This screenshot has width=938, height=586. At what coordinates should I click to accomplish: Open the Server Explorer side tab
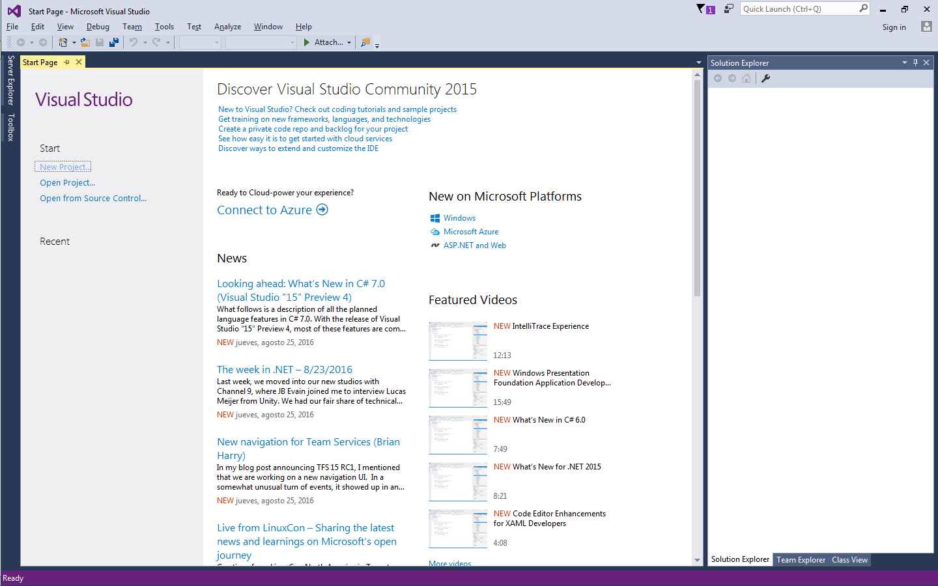point(10,80)
